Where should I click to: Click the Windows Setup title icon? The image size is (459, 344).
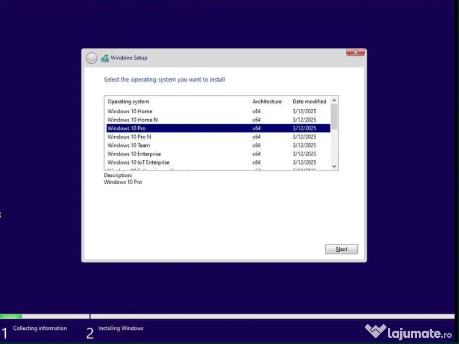coord(105,58)
